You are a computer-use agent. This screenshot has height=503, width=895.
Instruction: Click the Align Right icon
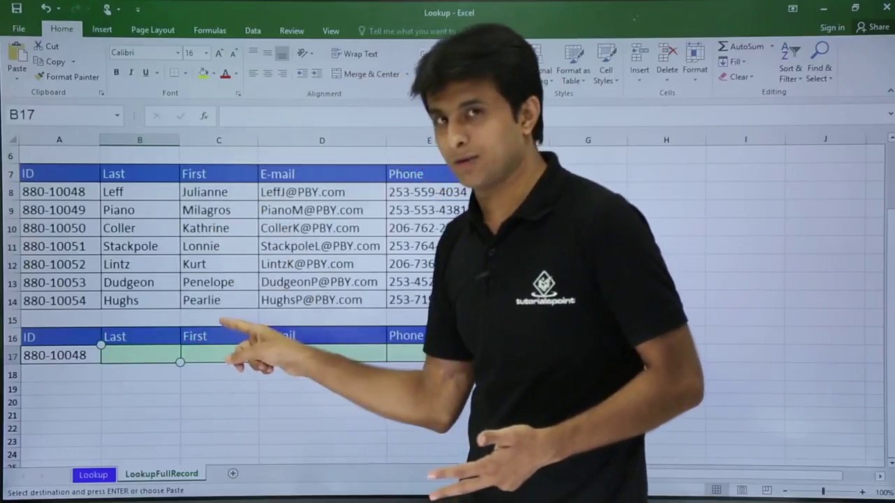(282, 73)
